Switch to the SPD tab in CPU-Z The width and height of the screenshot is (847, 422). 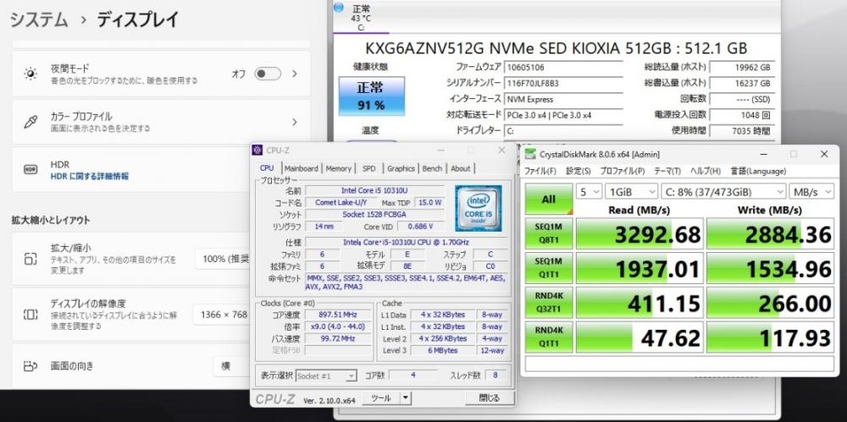coord(369,168)
